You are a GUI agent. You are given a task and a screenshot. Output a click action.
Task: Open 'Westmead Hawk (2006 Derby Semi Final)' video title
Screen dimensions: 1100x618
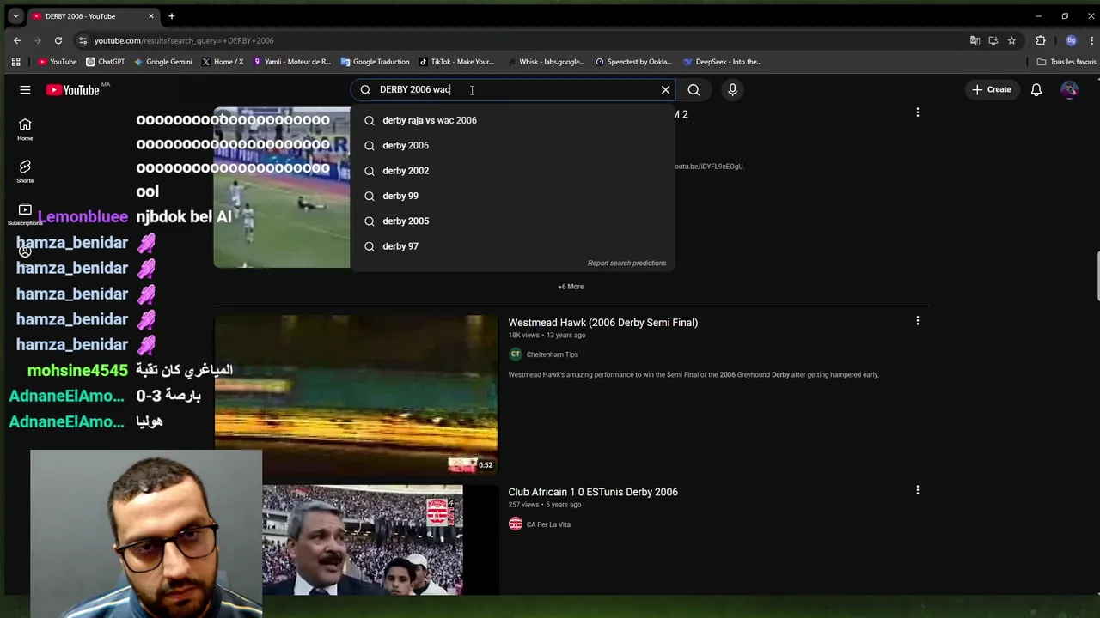point(602,323)
